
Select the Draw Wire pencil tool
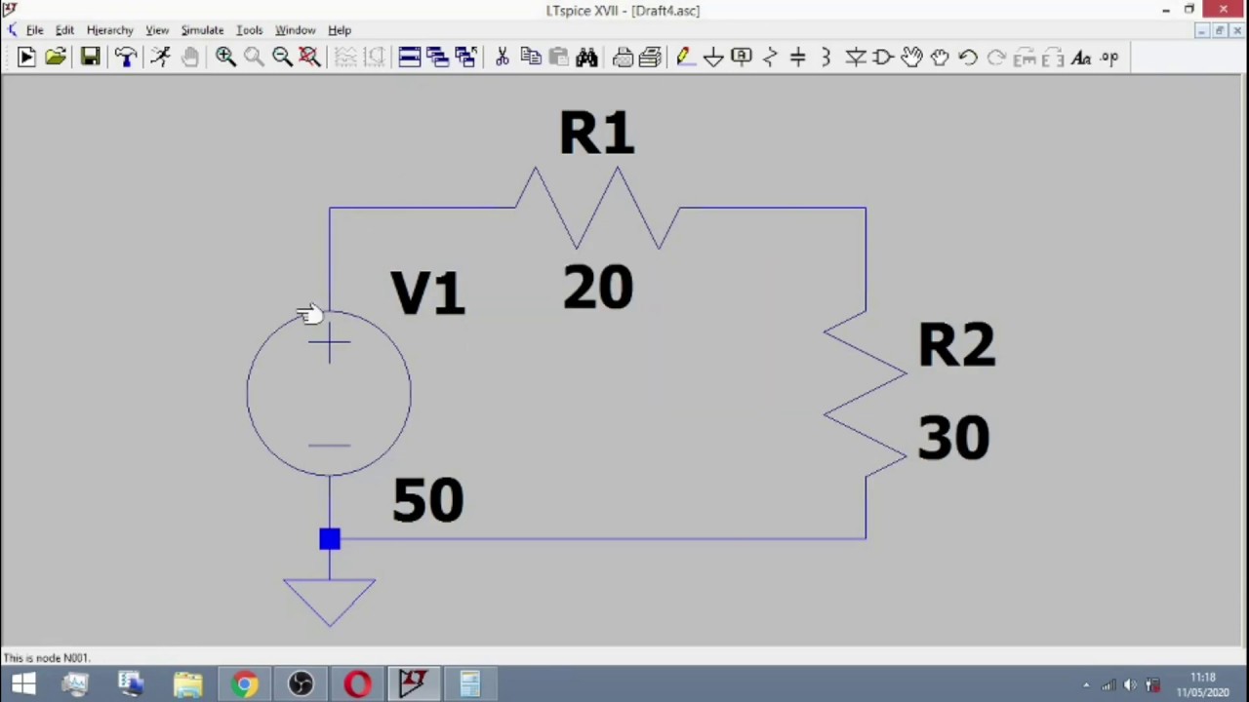pos(685,58)
